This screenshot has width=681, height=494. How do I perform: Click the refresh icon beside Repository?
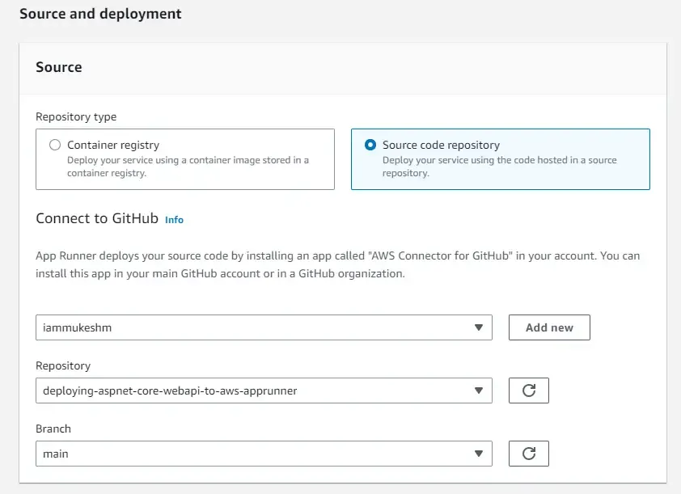coord(528,390)
